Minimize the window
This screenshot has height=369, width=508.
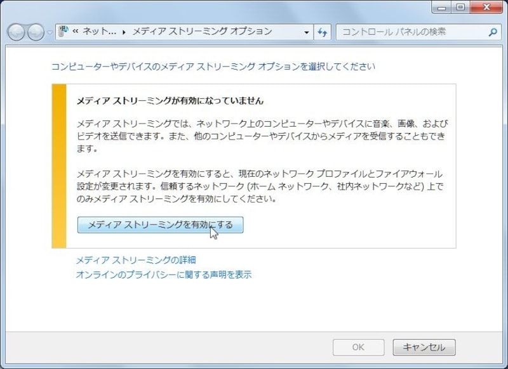(442, 7)
